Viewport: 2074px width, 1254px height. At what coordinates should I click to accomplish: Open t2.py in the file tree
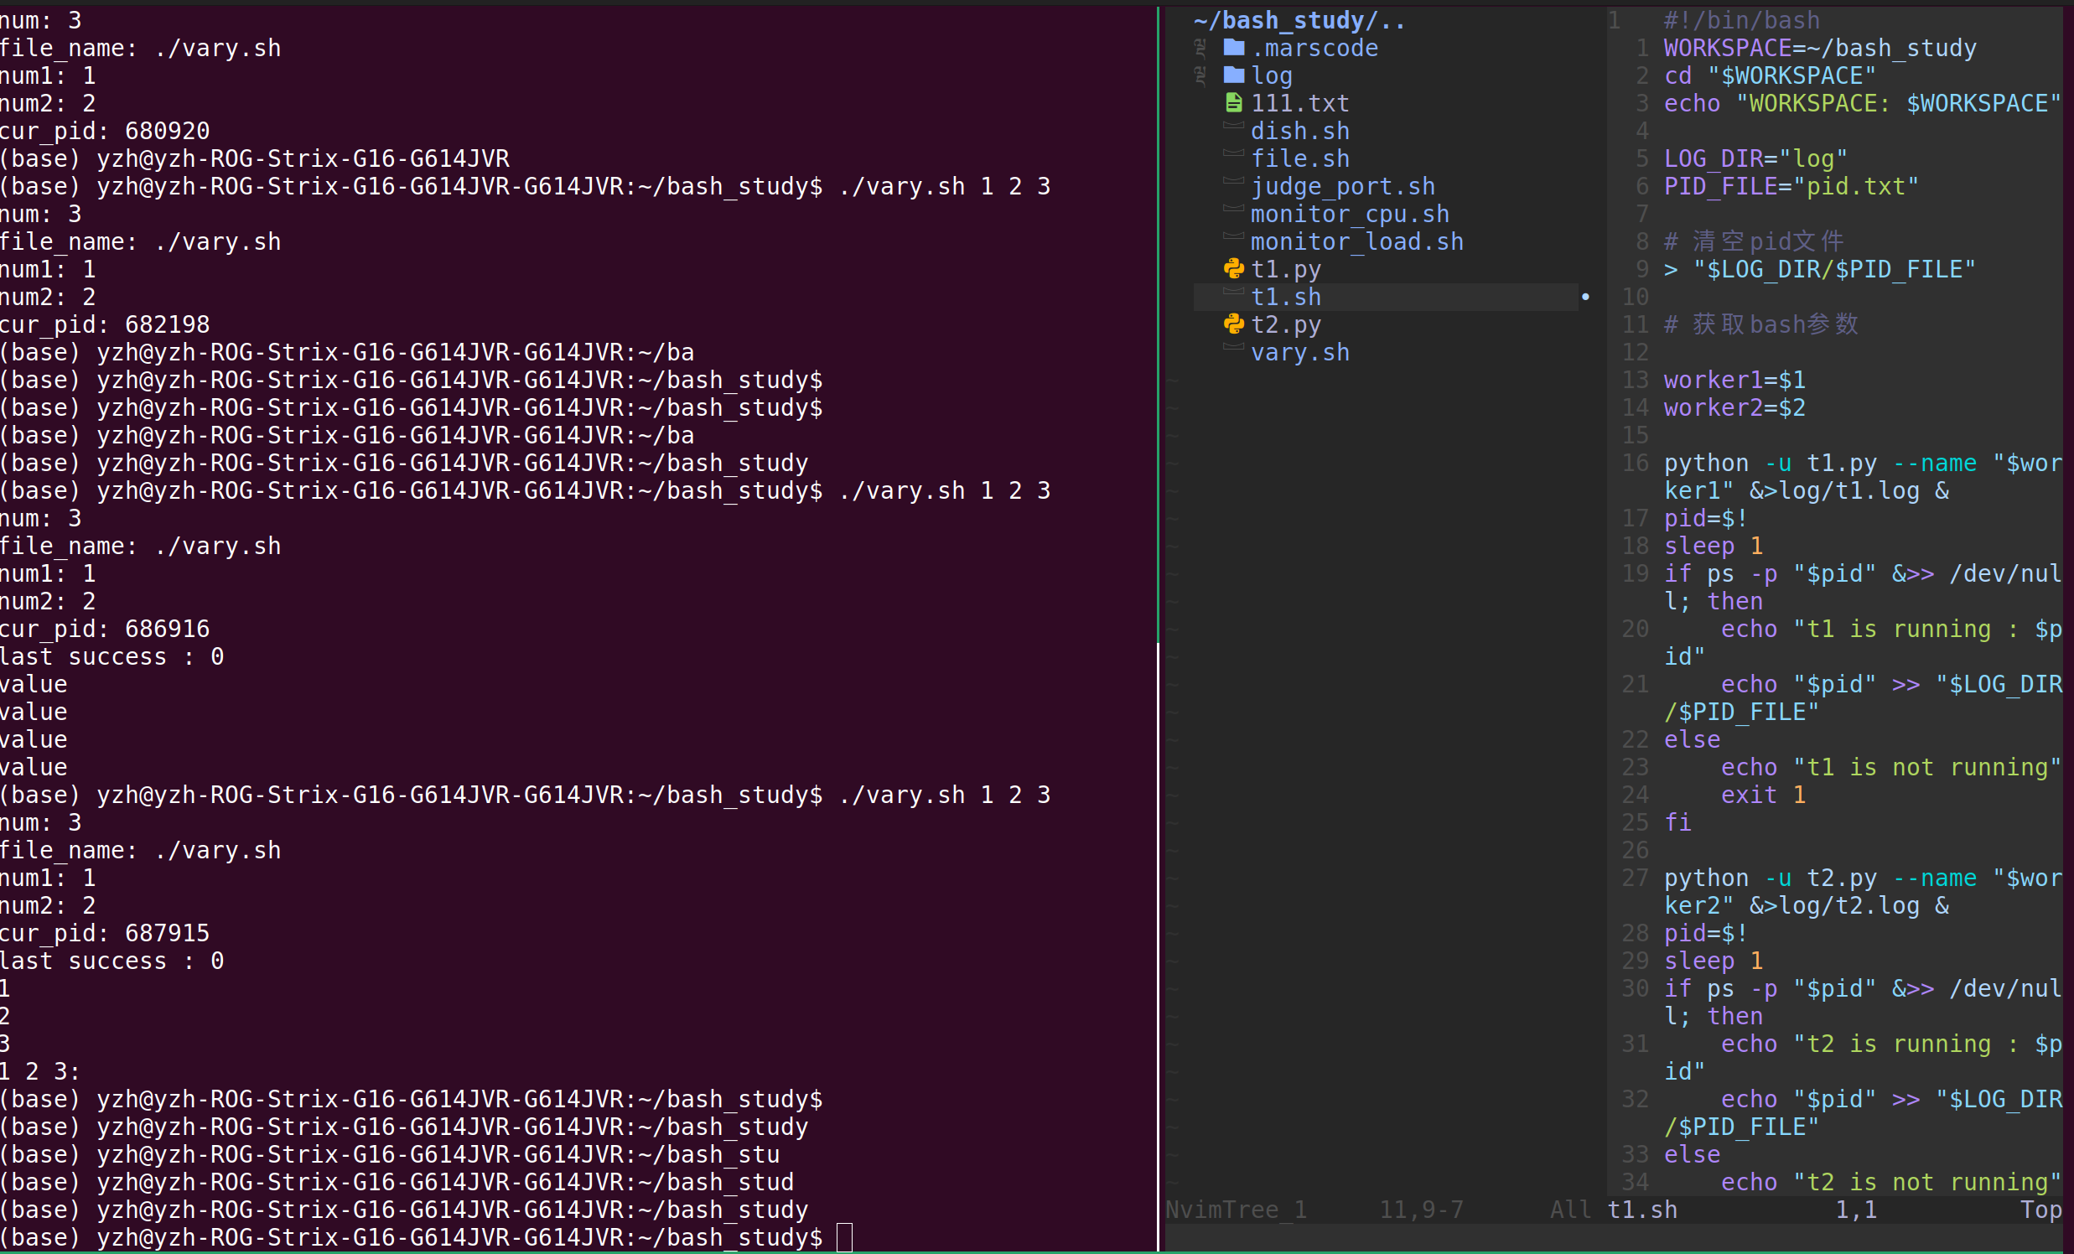pyautogui.click(x=1285, y=325)
